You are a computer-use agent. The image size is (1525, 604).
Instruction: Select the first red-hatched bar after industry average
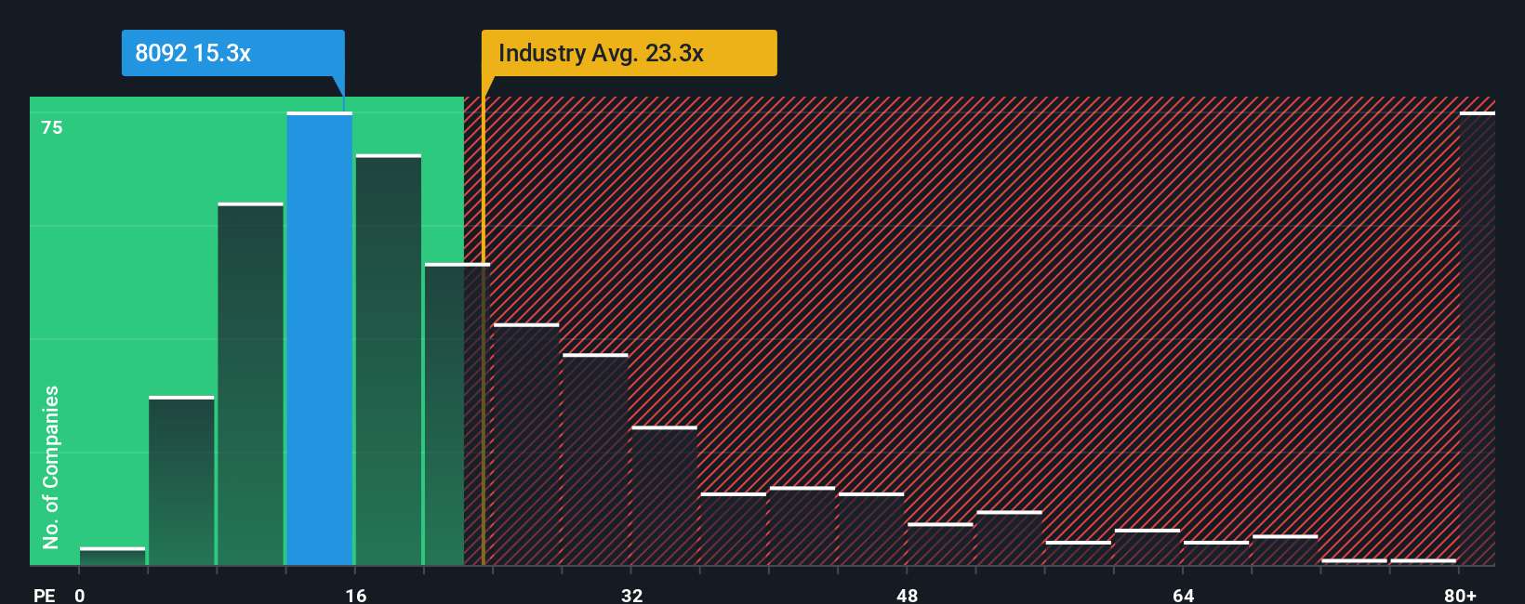coord(526,445)
